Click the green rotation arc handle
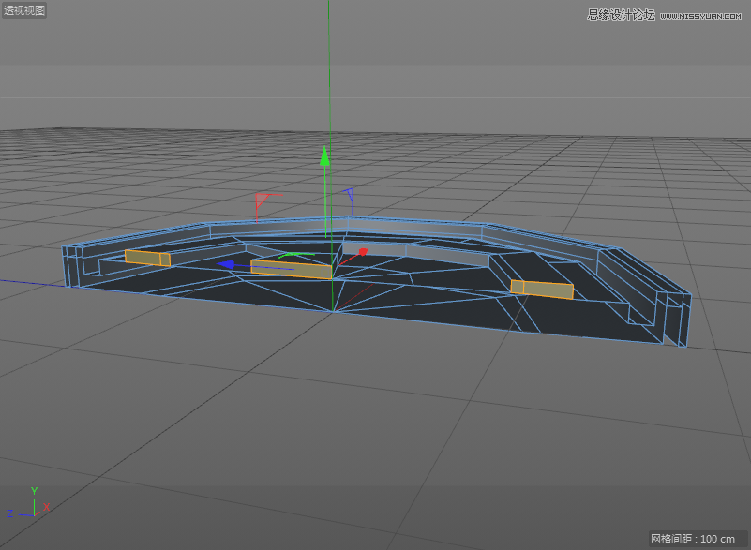The image size is (751, 550). click(x=295, y=255)
